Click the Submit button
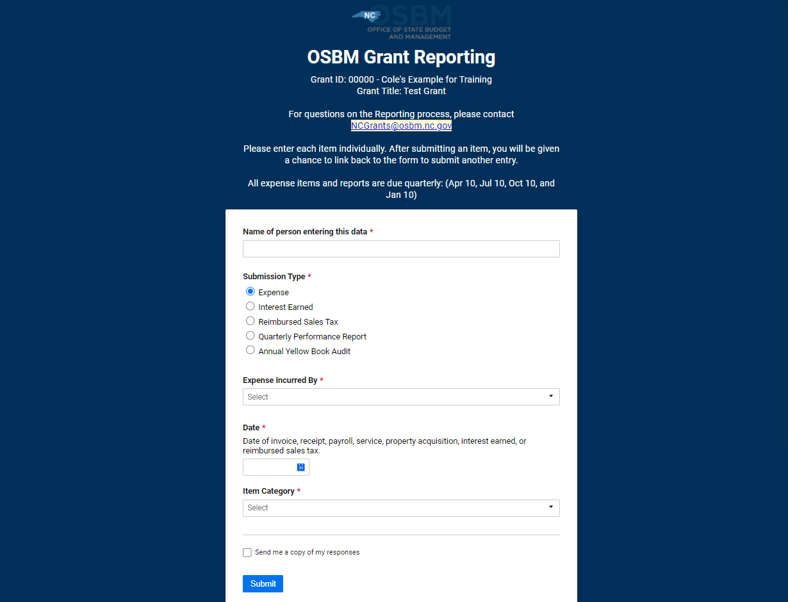This screenshot has width=788, height=602. click(263, 583)
